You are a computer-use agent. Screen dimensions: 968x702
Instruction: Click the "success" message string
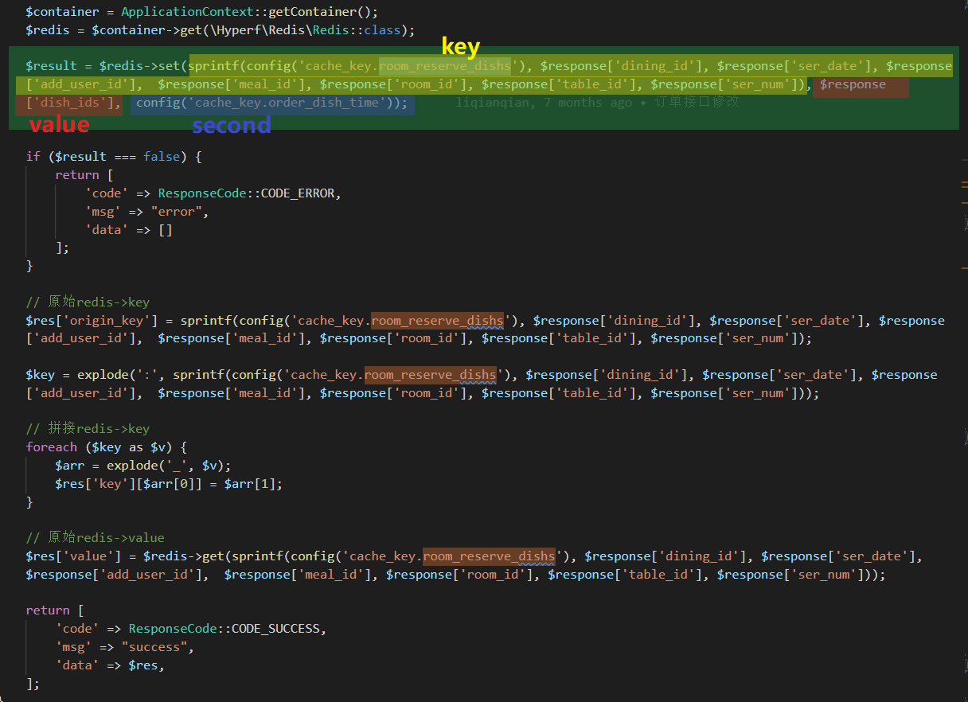154,647
